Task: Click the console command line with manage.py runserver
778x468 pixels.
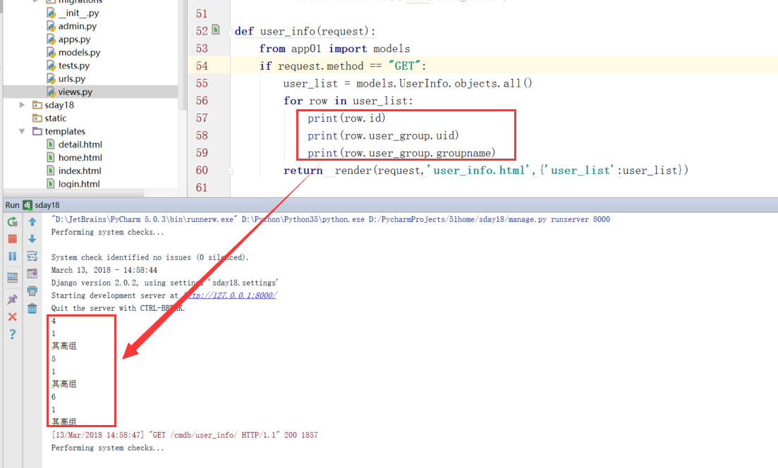Action: pos(330,219)
